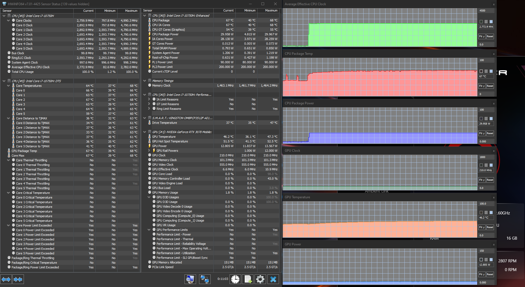Image resolution: width=525 pixels, height=287 pixels.
Task: Start logging with document-plus icon
Action: [248, 279]
